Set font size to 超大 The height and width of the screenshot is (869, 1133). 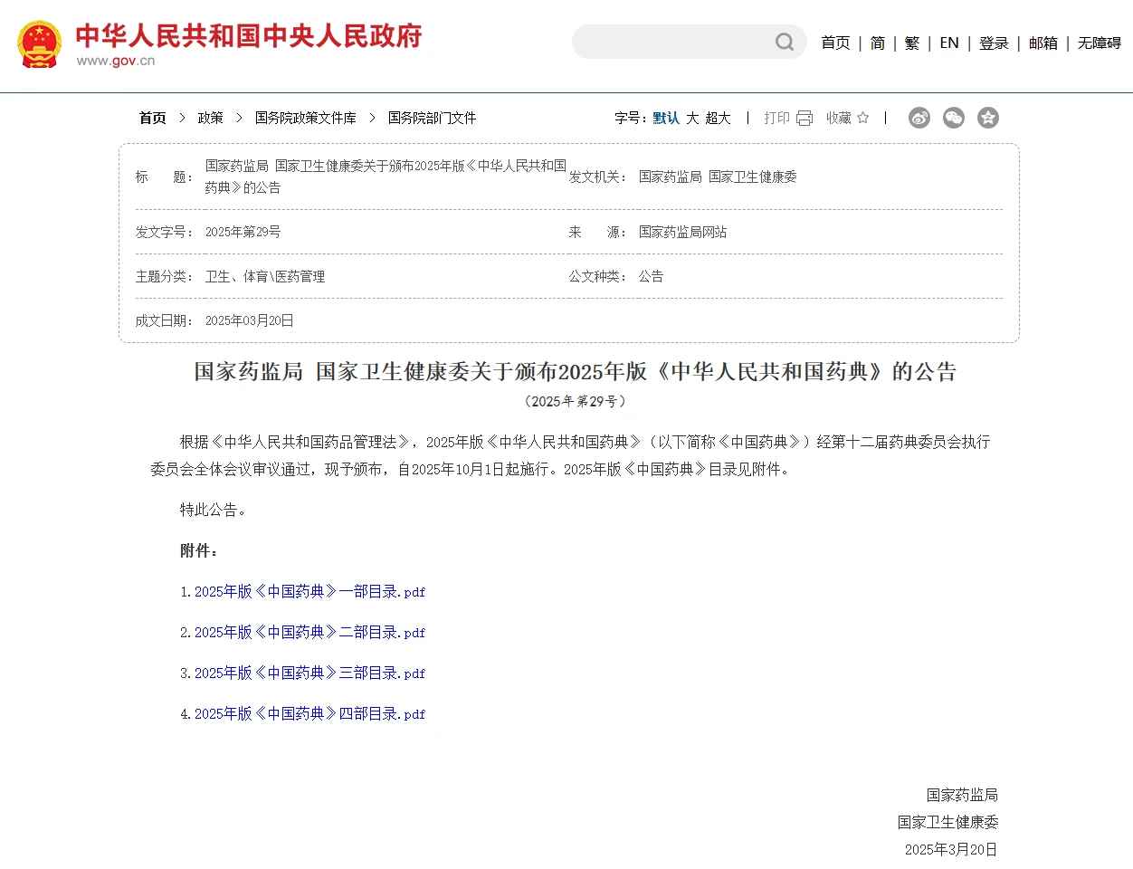pos(718,118)
